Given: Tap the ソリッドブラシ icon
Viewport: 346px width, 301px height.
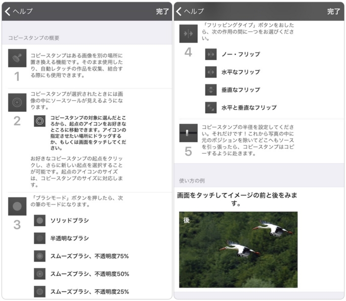Looking at the screenshot, I should (x=40, y=220).
